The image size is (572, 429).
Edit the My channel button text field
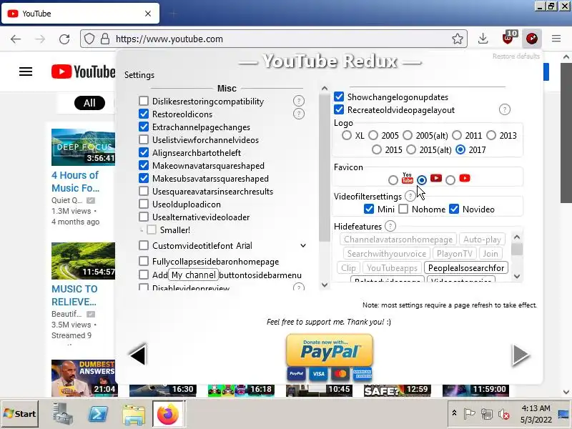[193, 275]
